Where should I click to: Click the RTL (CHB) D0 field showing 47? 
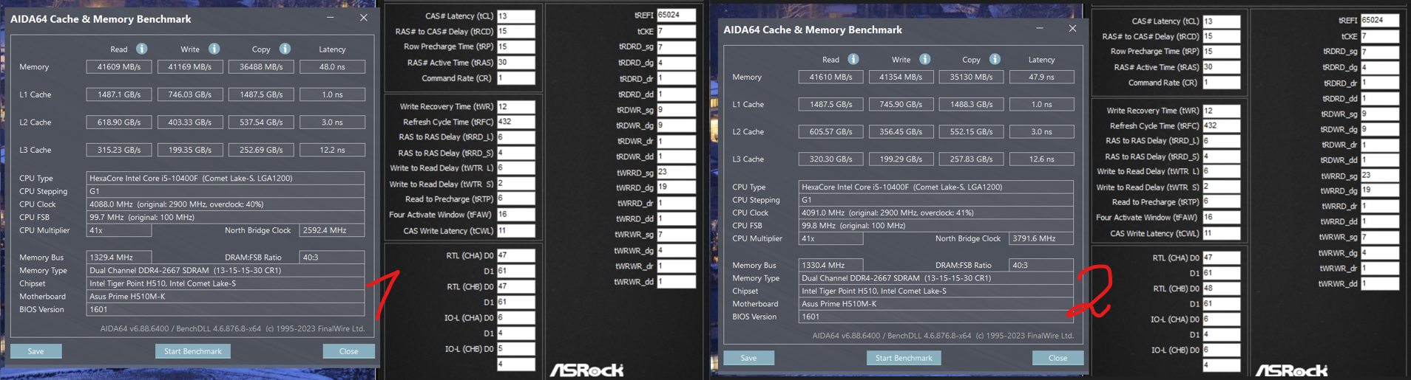pyautogui.click(x=516, y=286)
